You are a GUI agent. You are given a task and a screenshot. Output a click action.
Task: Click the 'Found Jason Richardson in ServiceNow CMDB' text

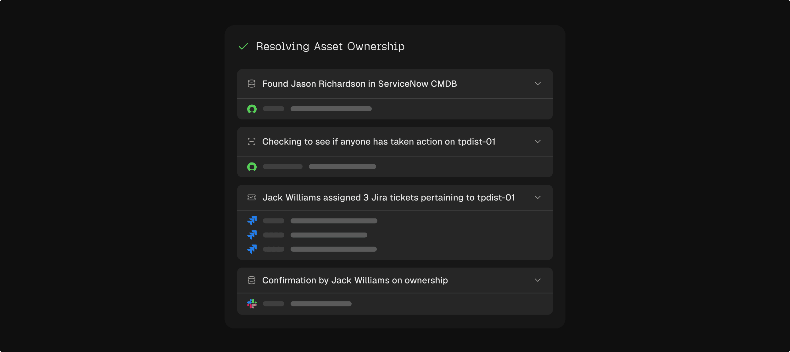359,84
